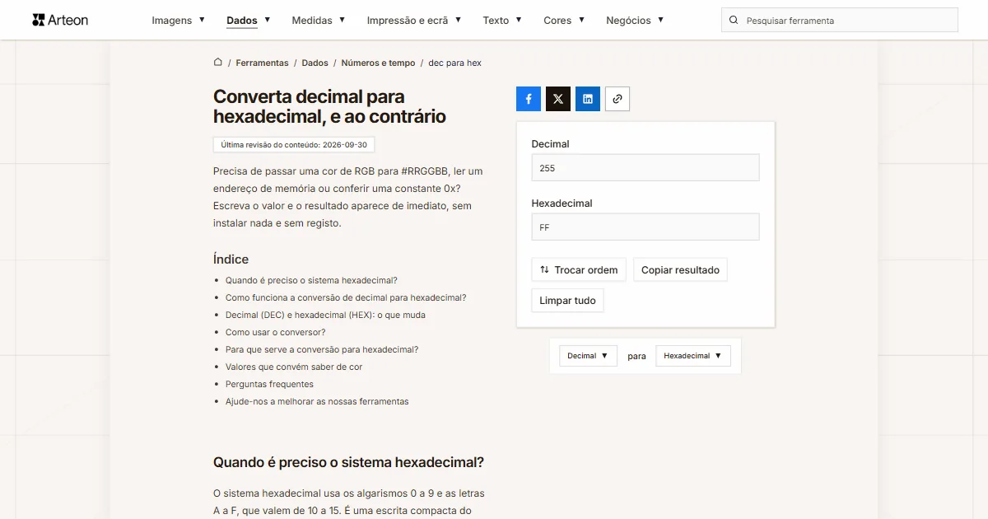Open the Imagens menu
Viewport: 988px width, 519px height.
click(179, 20)
